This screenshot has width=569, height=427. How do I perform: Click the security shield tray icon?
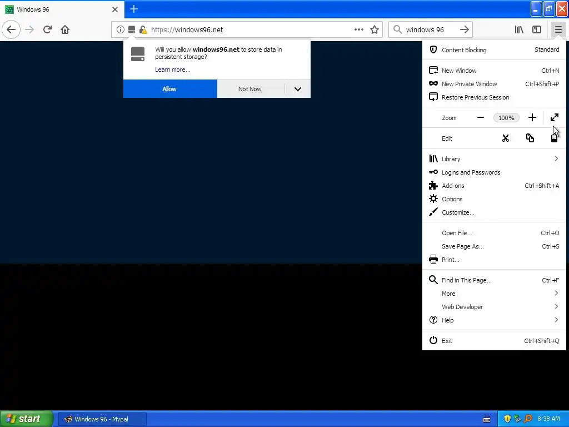507,419
